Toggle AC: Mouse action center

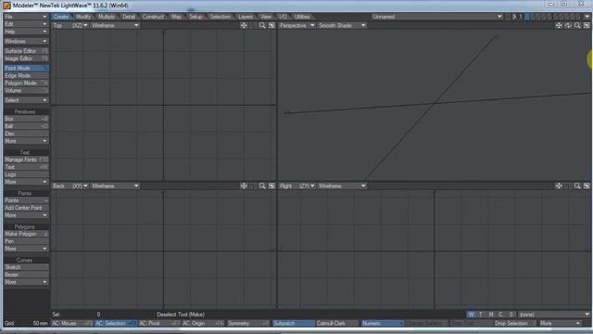click(72, 324)
